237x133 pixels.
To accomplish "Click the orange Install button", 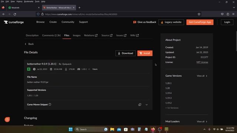I will tap(145, 53).
